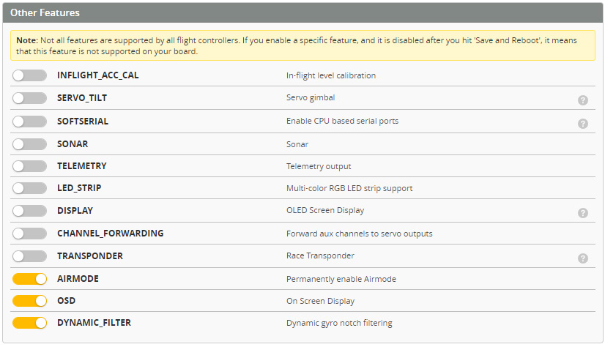Disable the DYNAMIC_FILTER switch

click(29, 323)
